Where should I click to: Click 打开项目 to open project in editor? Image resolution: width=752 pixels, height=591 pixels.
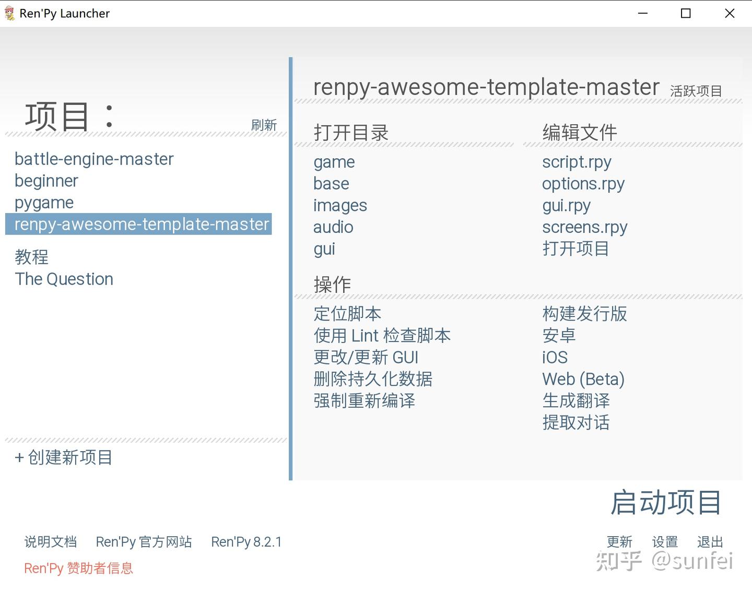point(575,249)
